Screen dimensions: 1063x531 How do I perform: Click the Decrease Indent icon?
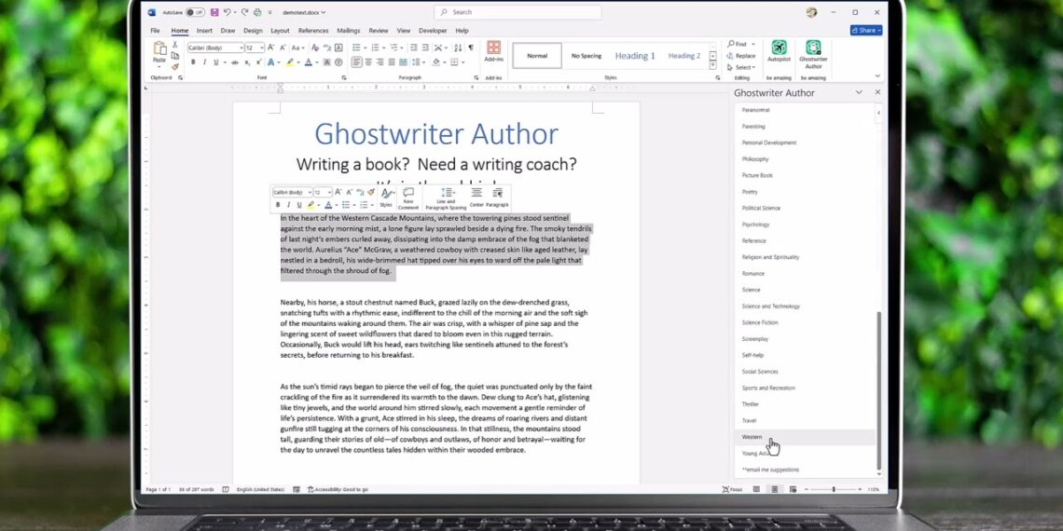point(413,48)
